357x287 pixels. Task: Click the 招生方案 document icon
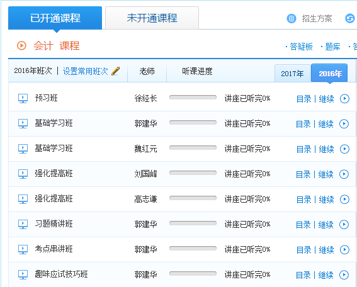pos(291,18)
